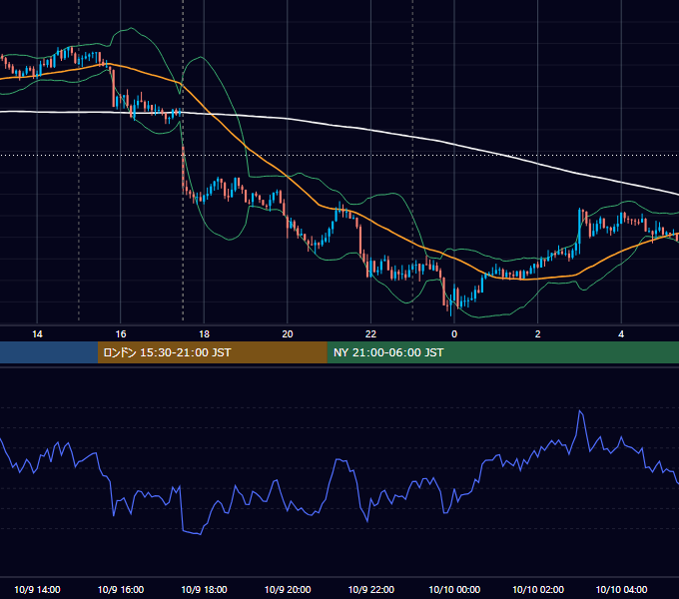
Task: Click time axis label 14
Action: (37, 334)
